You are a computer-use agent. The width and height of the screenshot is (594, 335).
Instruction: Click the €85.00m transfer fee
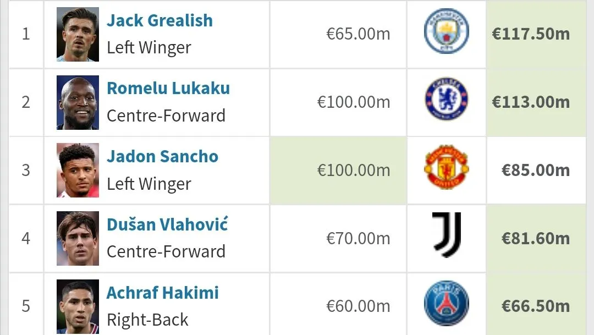point(535,170)
